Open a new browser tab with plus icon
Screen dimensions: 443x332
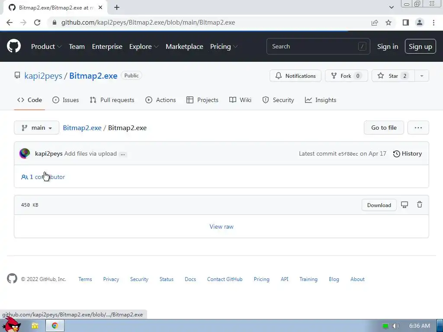(x=117, y=8)
